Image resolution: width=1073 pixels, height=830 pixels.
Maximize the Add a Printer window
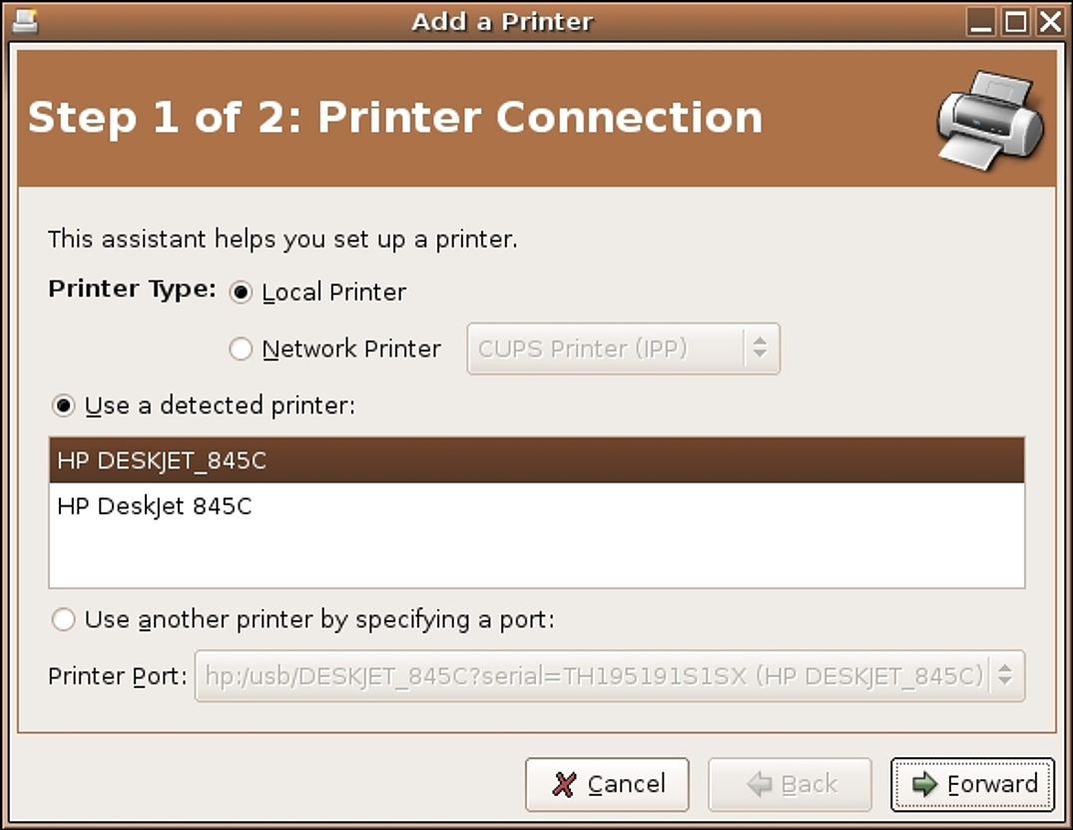click(x=1015, y=21)
